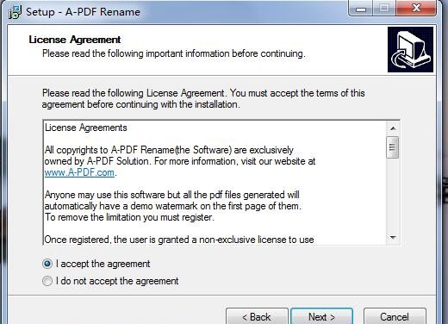448x324 pixels.
Task: Click the bold "License Agreement" page heading
Action: tap(75, 40)
